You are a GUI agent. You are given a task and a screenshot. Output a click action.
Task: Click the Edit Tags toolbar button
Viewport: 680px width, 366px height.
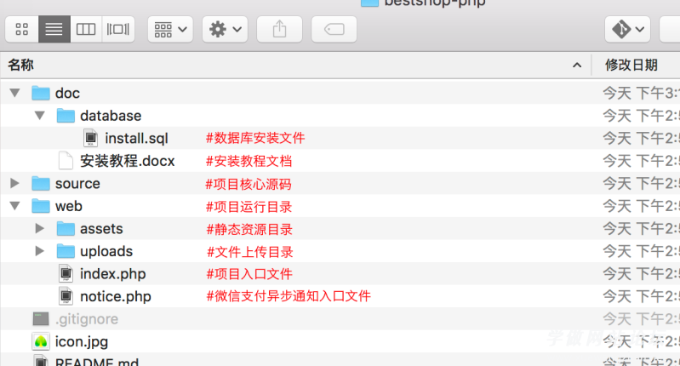pyautogui.click(x=334, y=29)
